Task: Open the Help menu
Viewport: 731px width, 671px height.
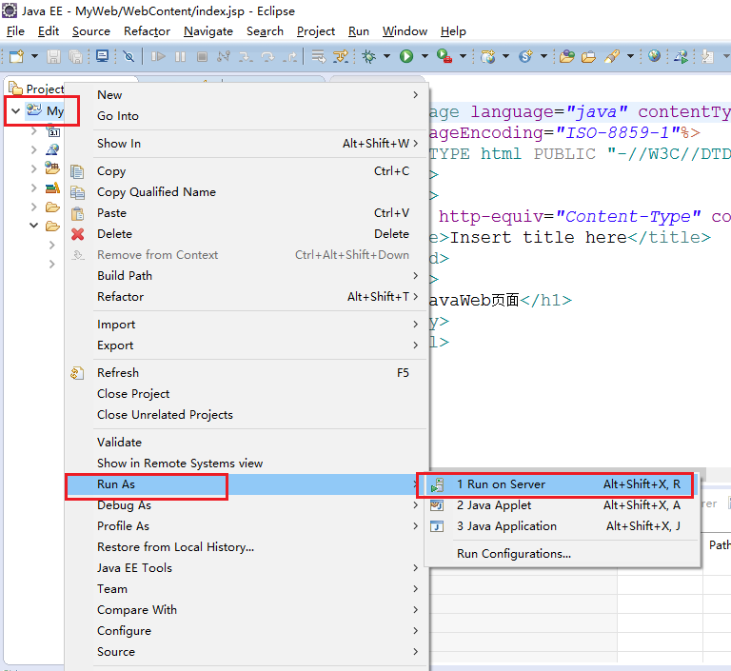Action: (453, 31)
